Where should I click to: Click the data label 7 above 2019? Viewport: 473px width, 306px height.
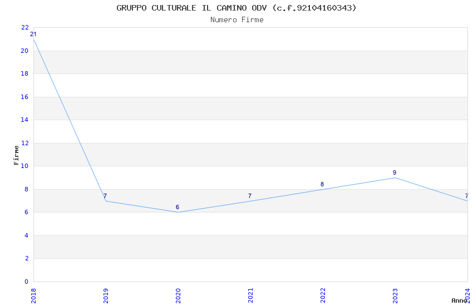click(x=105, y=196)
